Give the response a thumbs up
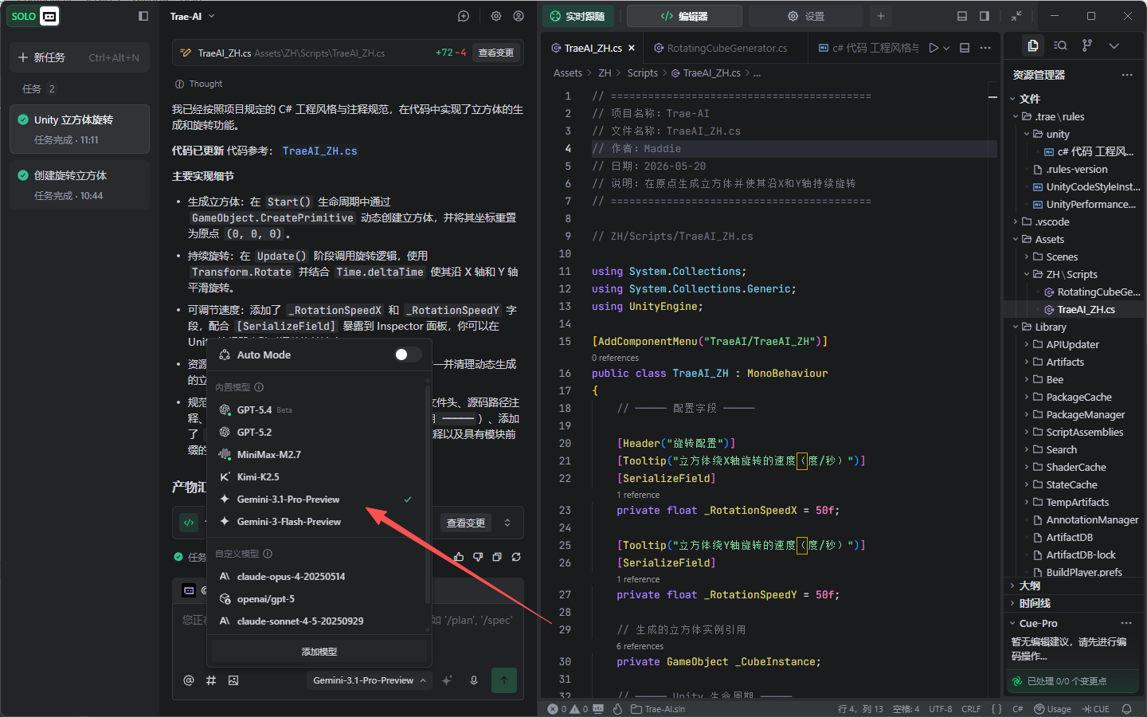The width and height of the screenshot is (1147, 717). pos(459,557)
